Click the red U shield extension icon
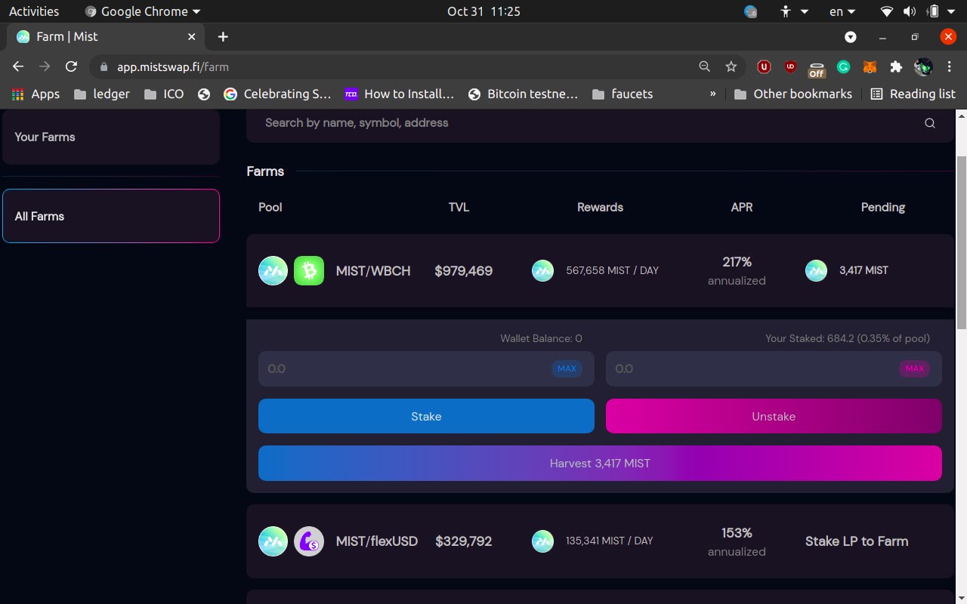Image resolution: width=967 pixels, height=604 pixels. click(x=764, y=67)
